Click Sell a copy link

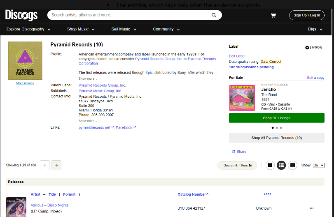point(315,78)
